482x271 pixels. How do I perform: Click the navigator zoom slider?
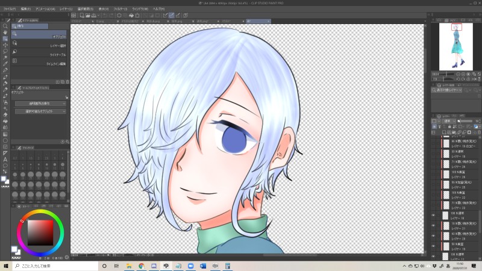click(x=446, y=74)
